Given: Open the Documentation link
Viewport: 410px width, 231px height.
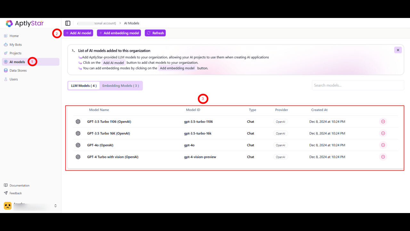Looking at the screenshot, I should [19, 185].
